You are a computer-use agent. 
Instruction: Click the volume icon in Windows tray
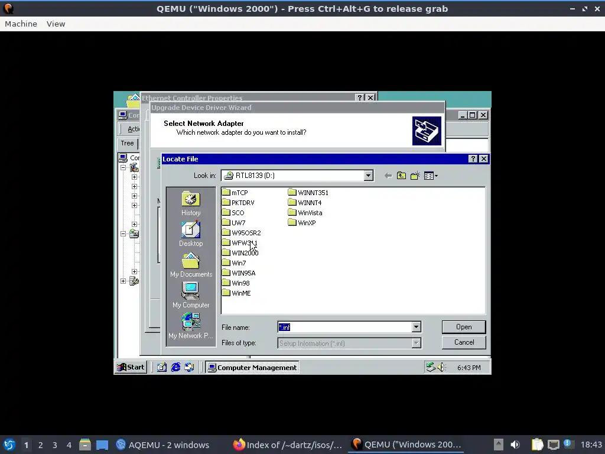[x=441, y=367]
